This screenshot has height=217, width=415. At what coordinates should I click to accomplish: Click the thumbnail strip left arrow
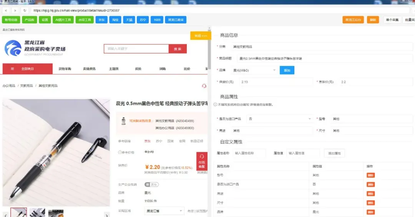click(5, 215)
